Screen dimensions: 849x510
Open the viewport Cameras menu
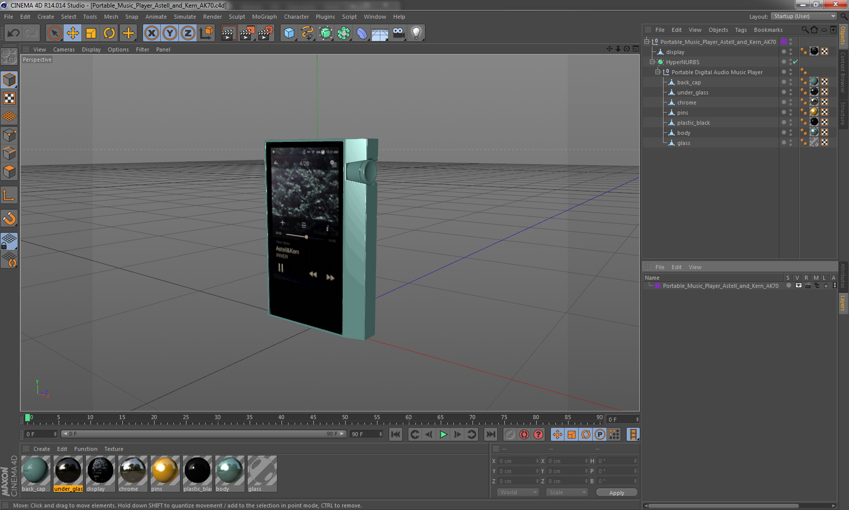click(x=64, y=49)
